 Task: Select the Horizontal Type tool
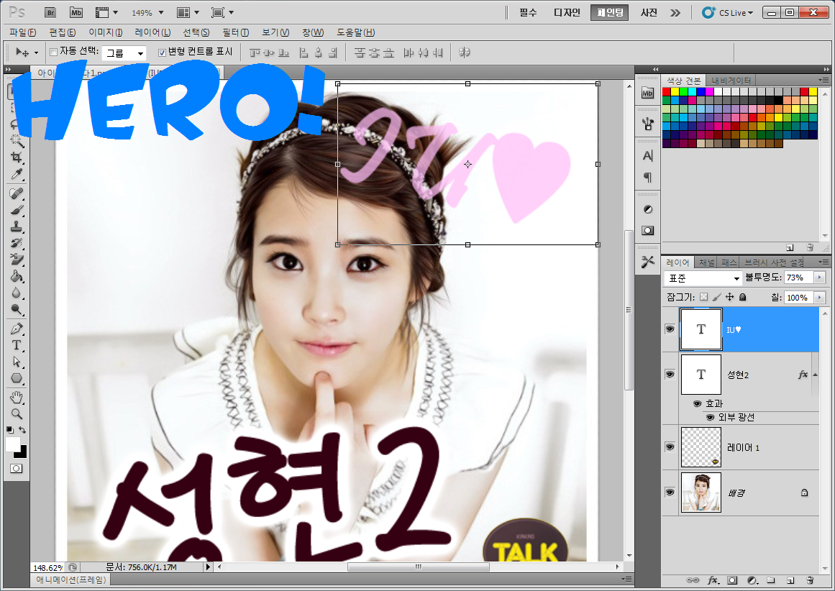[x=17, y=345]
